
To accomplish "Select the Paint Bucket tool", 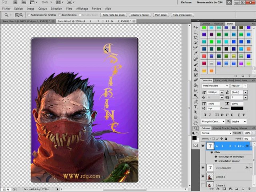I will coord(195,85).
